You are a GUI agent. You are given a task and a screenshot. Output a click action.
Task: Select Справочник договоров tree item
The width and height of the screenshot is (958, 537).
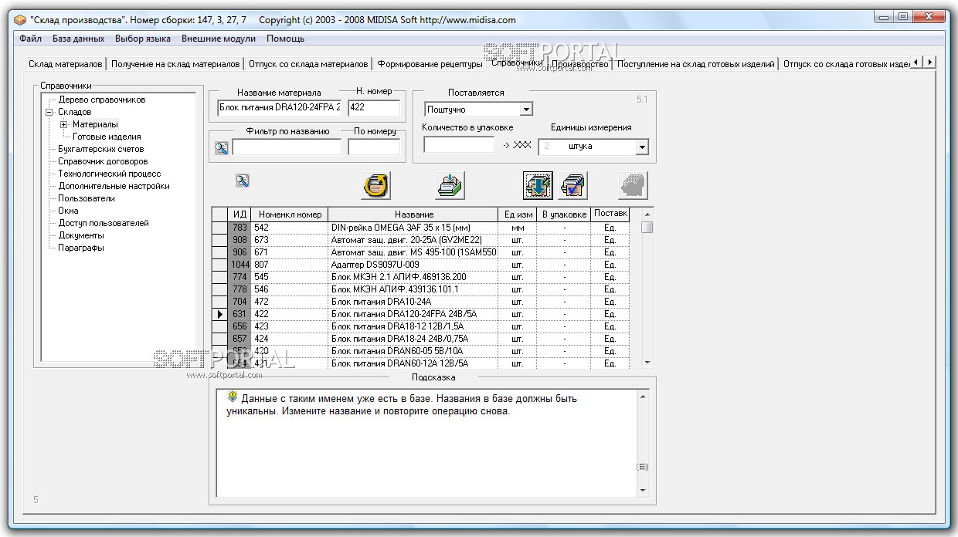[103, 161]
